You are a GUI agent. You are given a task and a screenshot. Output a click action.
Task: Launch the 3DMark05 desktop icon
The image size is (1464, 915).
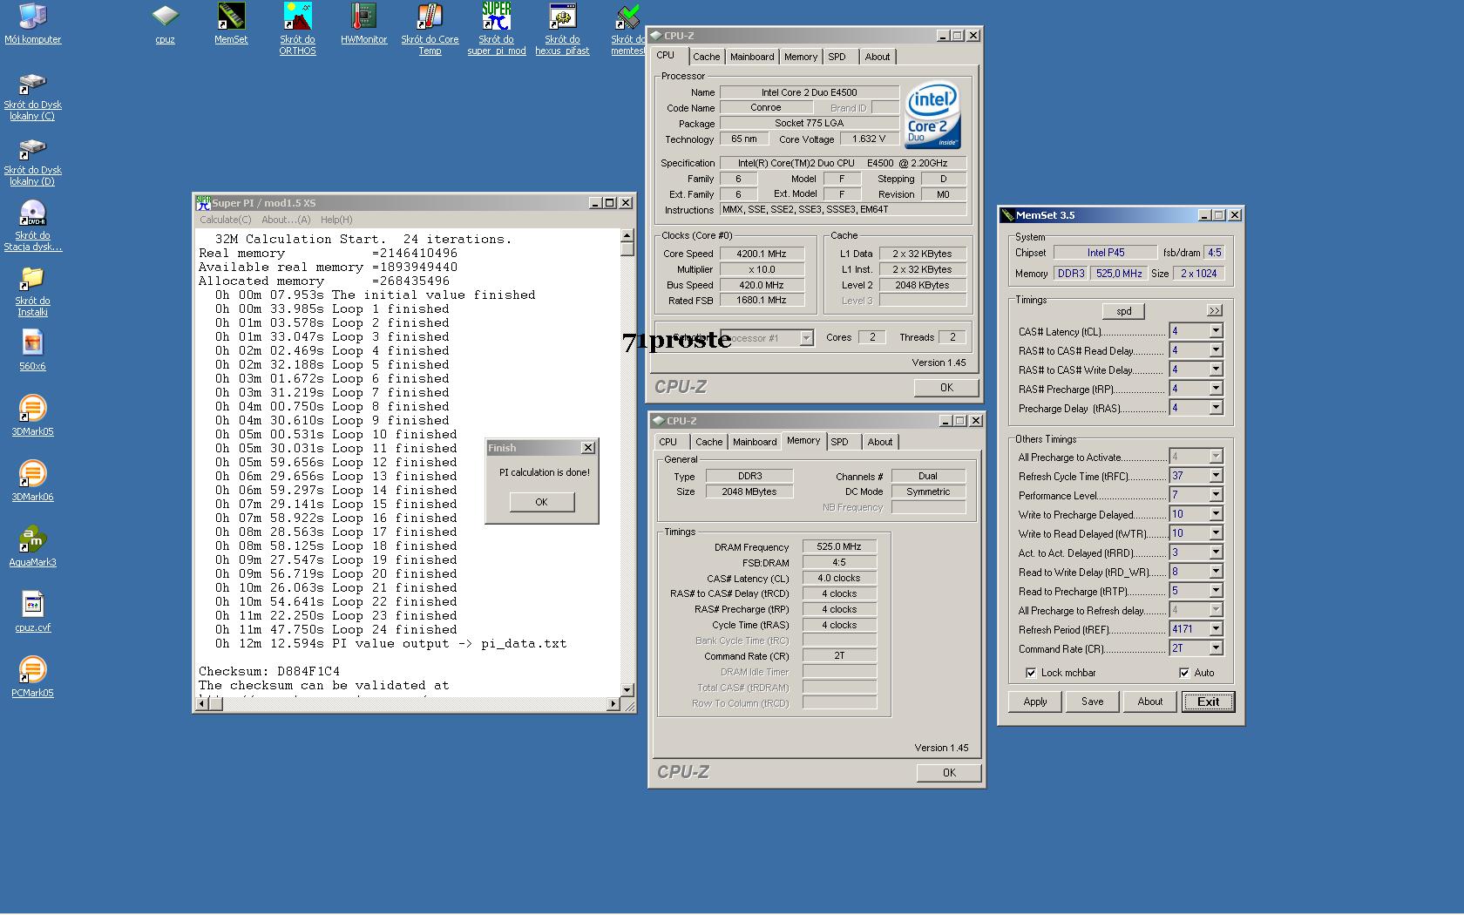click(x=32, y=416)
